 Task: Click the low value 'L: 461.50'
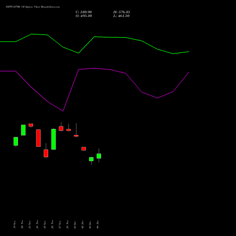(121, 16)
